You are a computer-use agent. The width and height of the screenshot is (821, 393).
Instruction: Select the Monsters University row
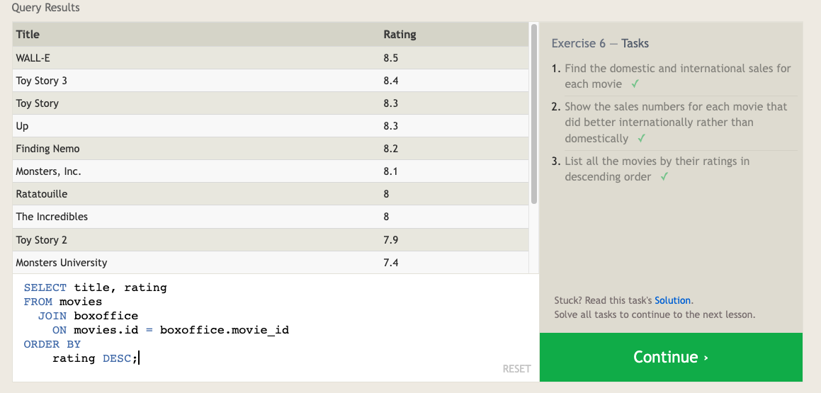tap(270, 263)
